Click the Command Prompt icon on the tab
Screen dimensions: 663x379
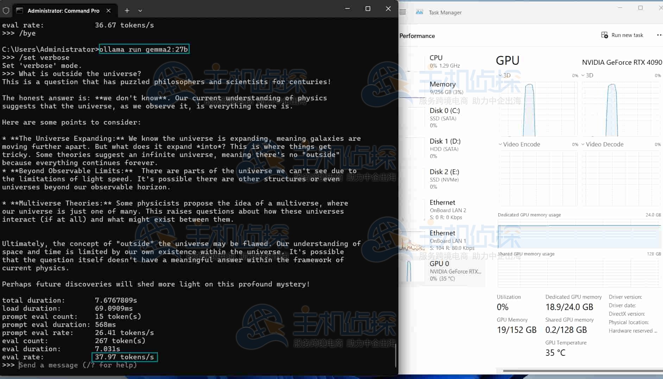click(20, 11)
